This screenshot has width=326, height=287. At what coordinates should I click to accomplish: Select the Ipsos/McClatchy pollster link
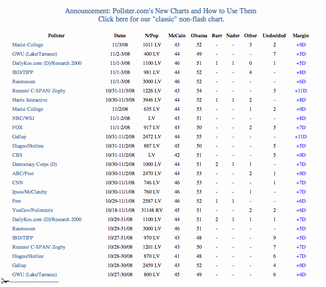coord(30,192)
